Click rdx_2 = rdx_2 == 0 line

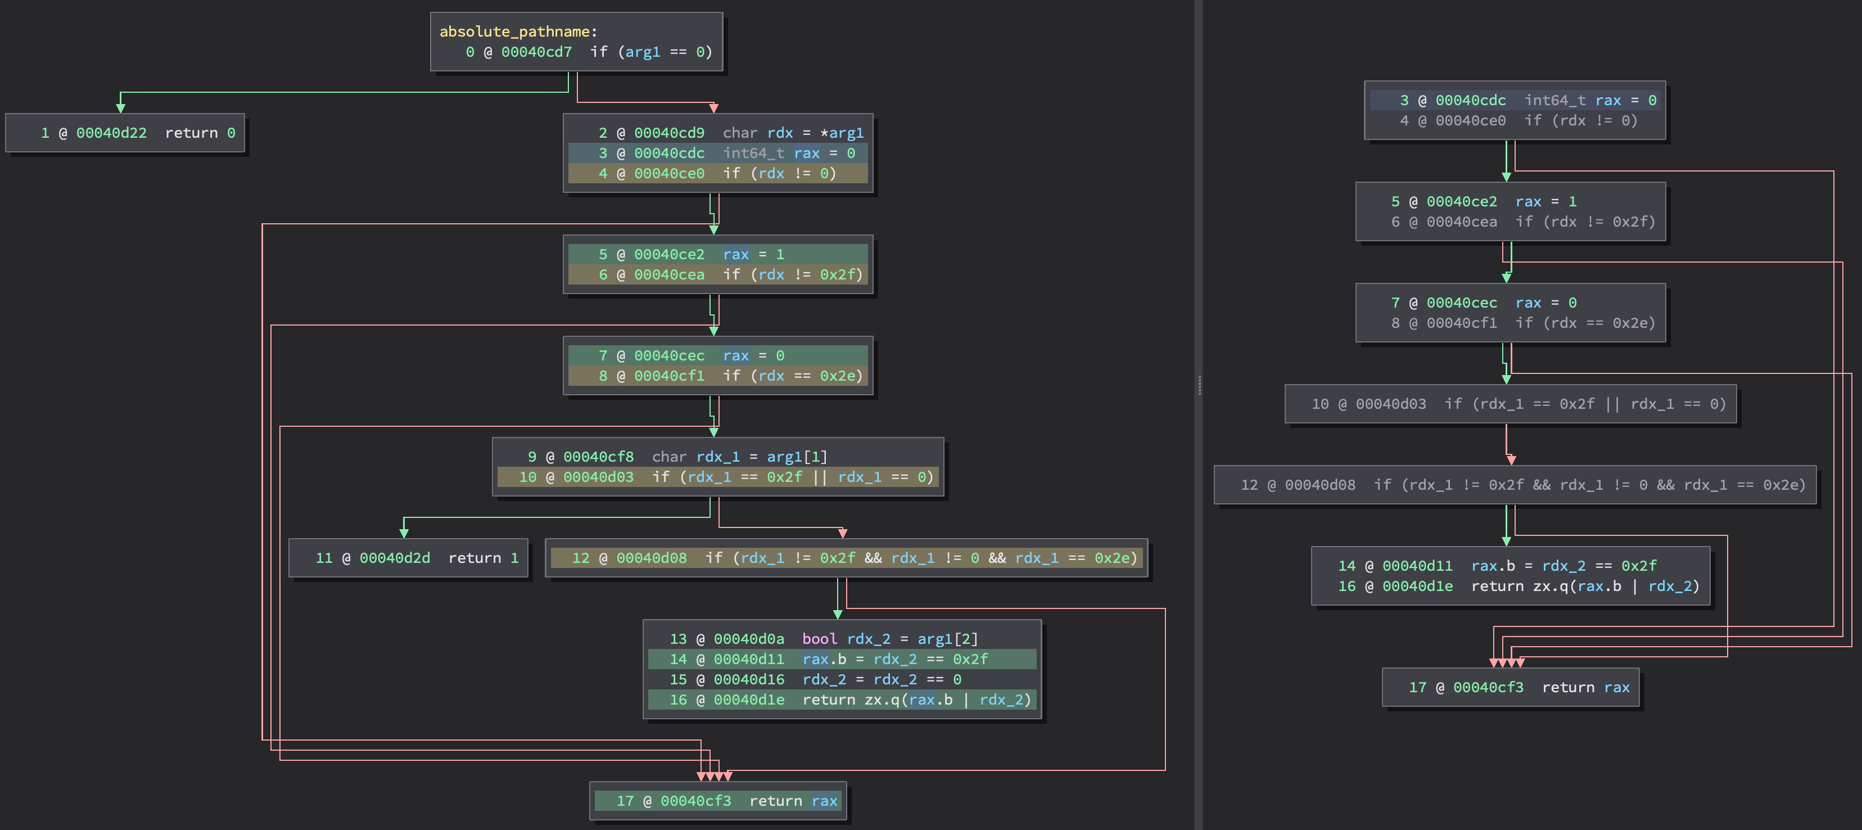click(x=815, y=679)
